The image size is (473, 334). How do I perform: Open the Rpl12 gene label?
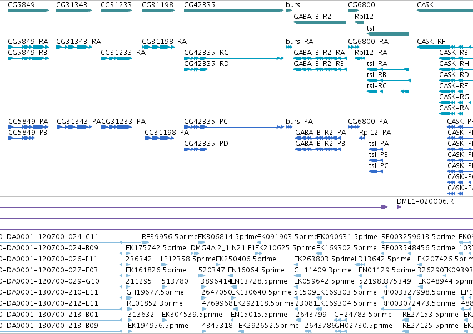(x=364, y=16)
